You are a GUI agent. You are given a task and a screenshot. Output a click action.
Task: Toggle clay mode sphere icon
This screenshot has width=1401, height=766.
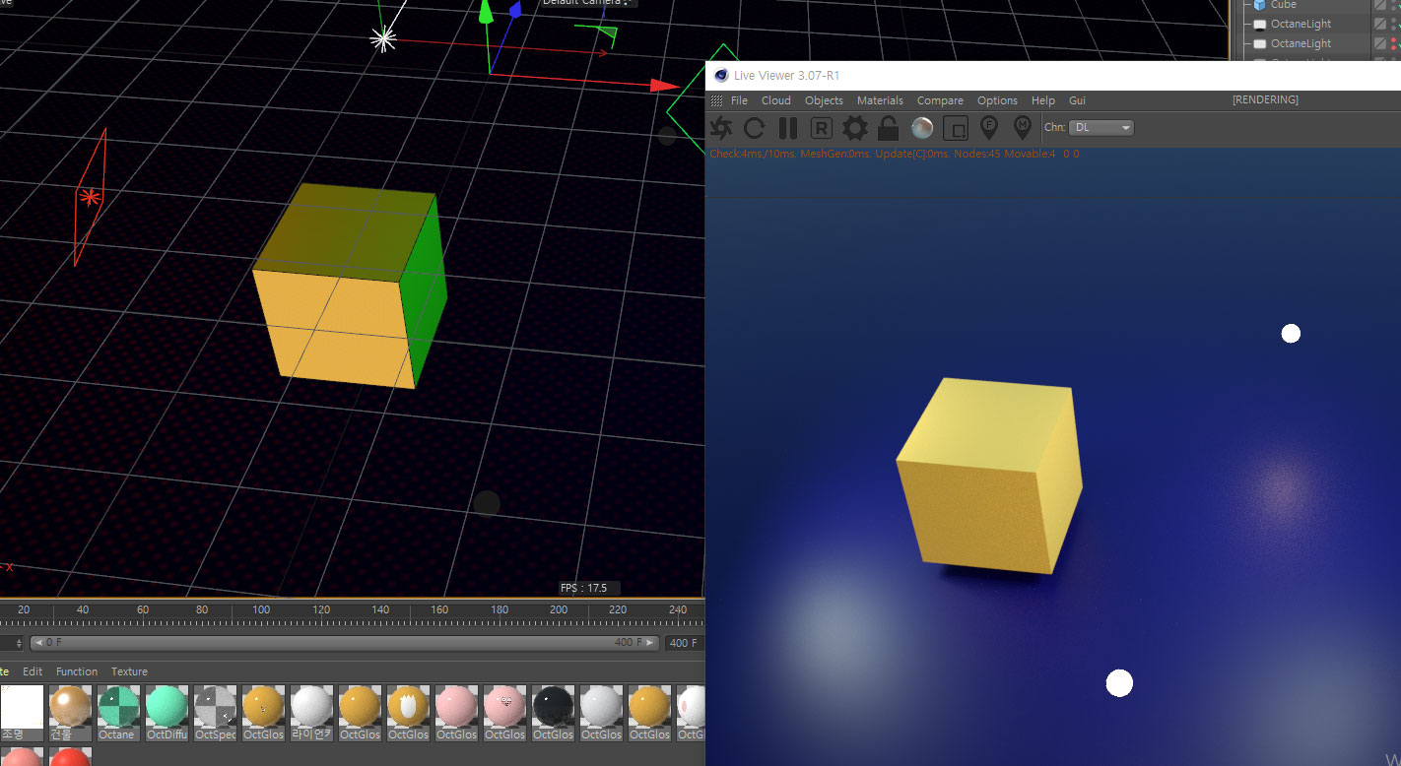(922, 128)
